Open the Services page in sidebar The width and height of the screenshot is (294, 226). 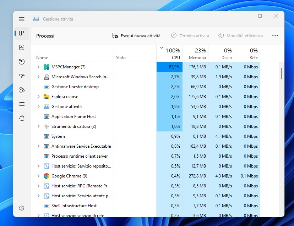(x=22, y=118)
